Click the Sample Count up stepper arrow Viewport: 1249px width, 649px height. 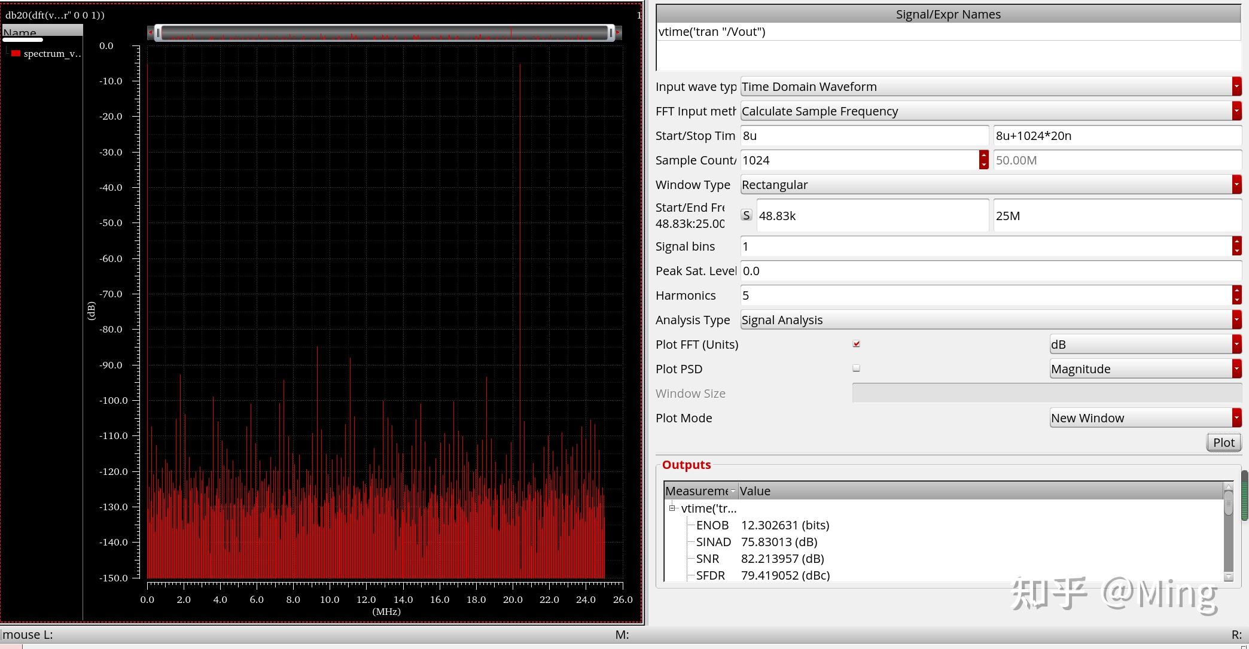pyautogui.click(x=985, y=156)
